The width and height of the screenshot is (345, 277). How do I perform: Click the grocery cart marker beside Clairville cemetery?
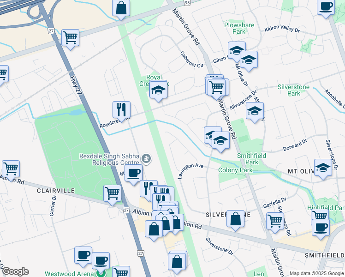coord(112,194)
